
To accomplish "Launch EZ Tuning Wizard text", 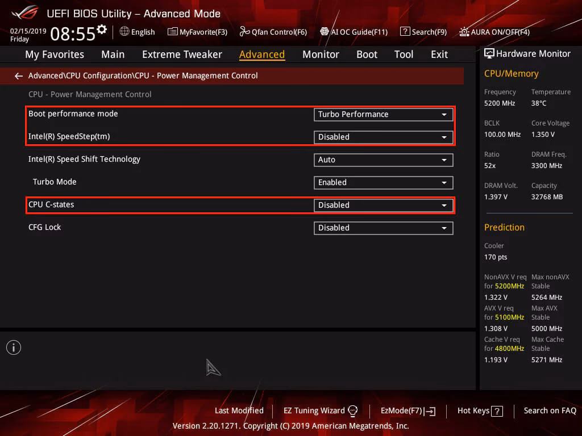I will click(314, 411).
